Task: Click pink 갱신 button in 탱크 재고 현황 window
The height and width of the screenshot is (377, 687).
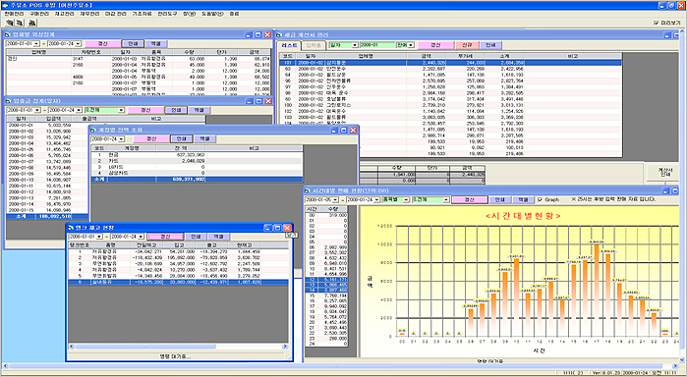Action: [165, 237]
